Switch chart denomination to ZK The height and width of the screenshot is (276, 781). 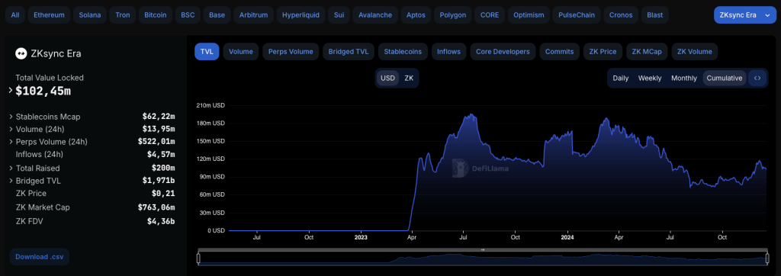(409, 79)
